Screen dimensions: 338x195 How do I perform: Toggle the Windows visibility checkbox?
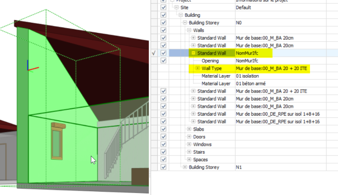point(163,144)
